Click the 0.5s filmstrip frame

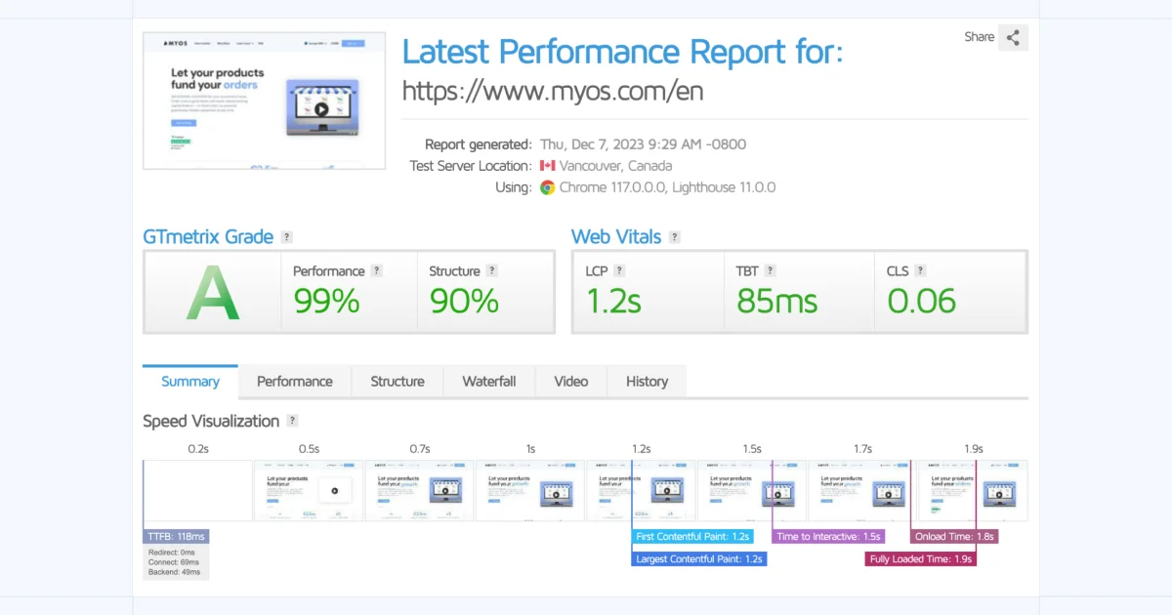[x=309, y=491]
